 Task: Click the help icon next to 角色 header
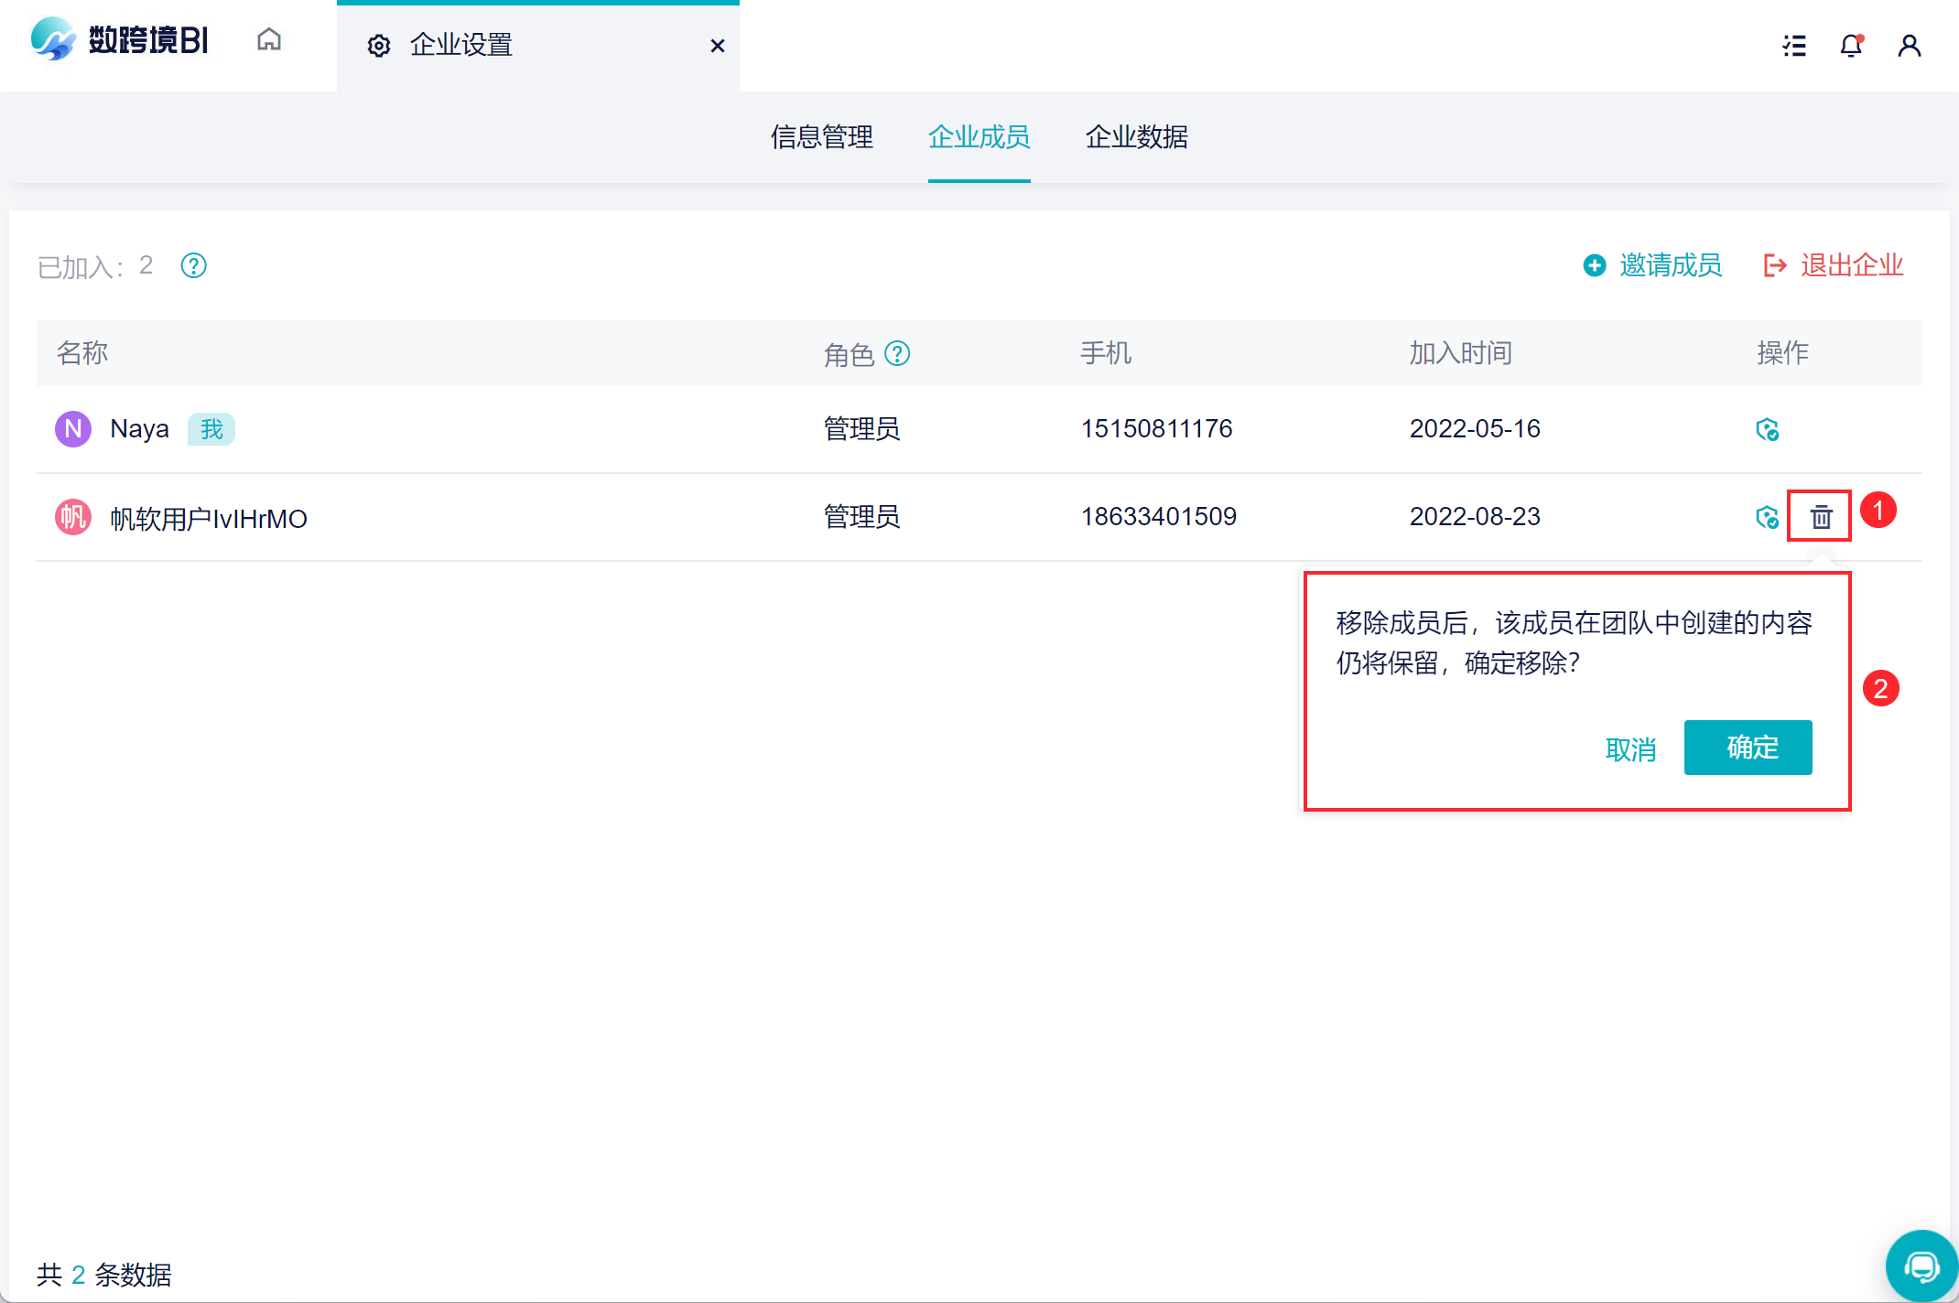point(897,353)
